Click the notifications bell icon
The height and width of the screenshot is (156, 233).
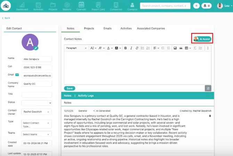207,6
